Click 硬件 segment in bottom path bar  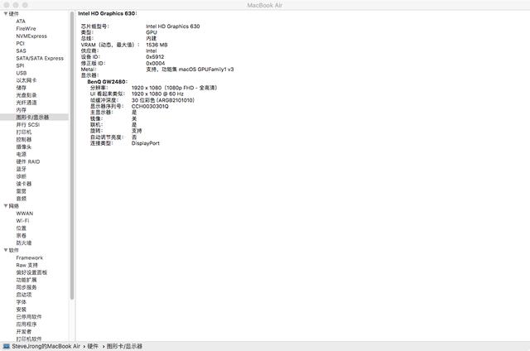(93, 346)
